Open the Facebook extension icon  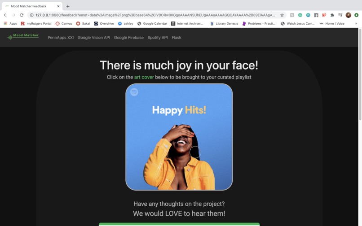[316, 15]
